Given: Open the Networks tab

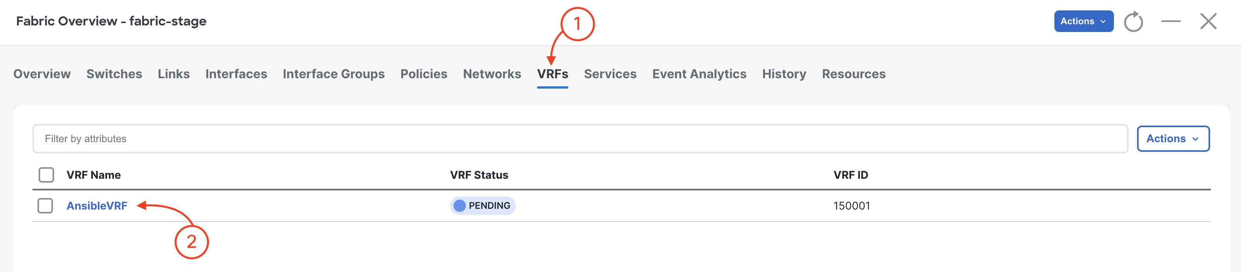Looking at the screenshot, I should tap(492, 74).
